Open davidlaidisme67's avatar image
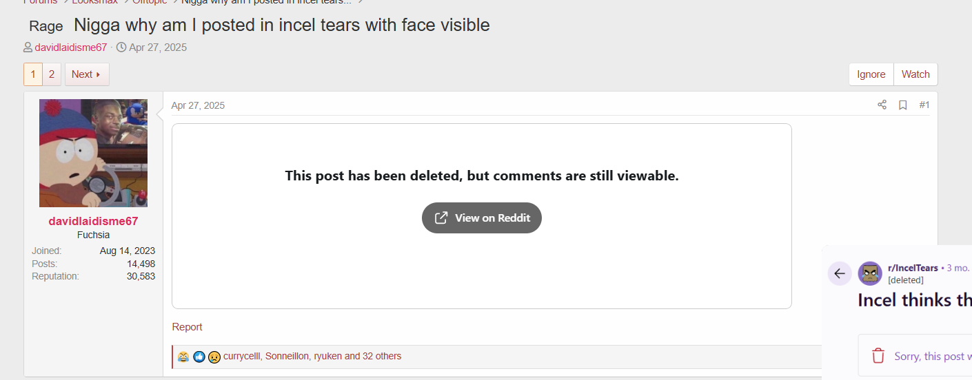 [x=93, y=153]
